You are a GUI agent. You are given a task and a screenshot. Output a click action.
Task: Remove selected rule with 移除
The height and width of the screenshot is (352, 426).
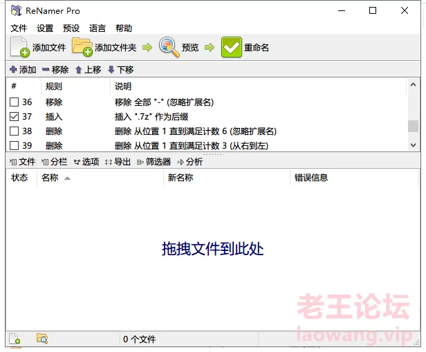click(55, 70)
